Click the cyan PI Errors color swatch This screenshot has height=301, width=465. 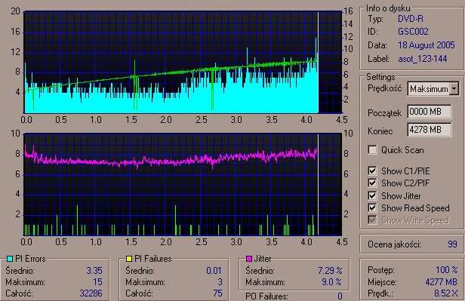pos(10,259)
